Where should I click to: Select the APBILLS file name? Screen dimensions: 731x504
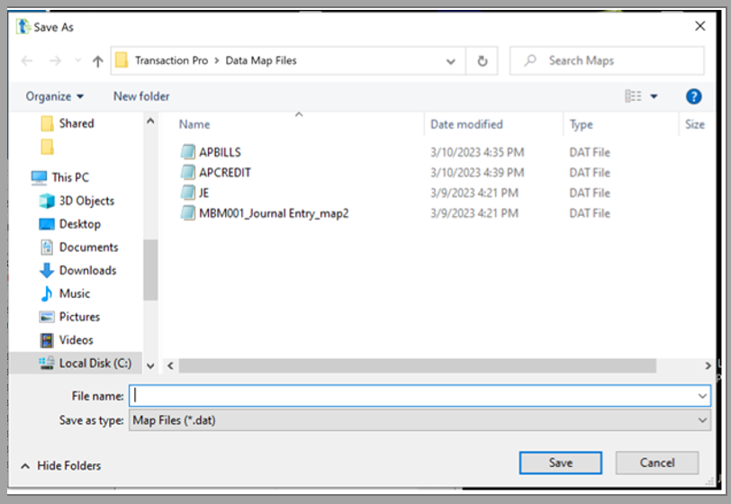pos(220,152)
